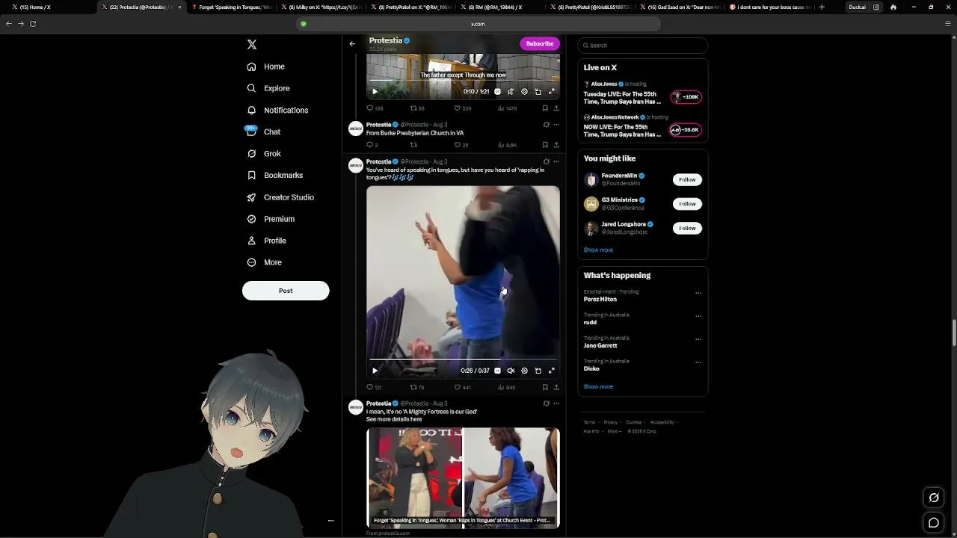Open more options on Burke Presbyterian post

click(556, 125)
